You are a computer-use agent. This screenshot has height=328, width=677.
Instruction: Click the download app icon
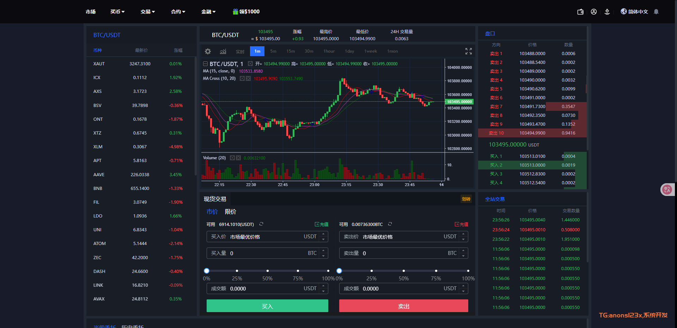click(x=607, y=12)
